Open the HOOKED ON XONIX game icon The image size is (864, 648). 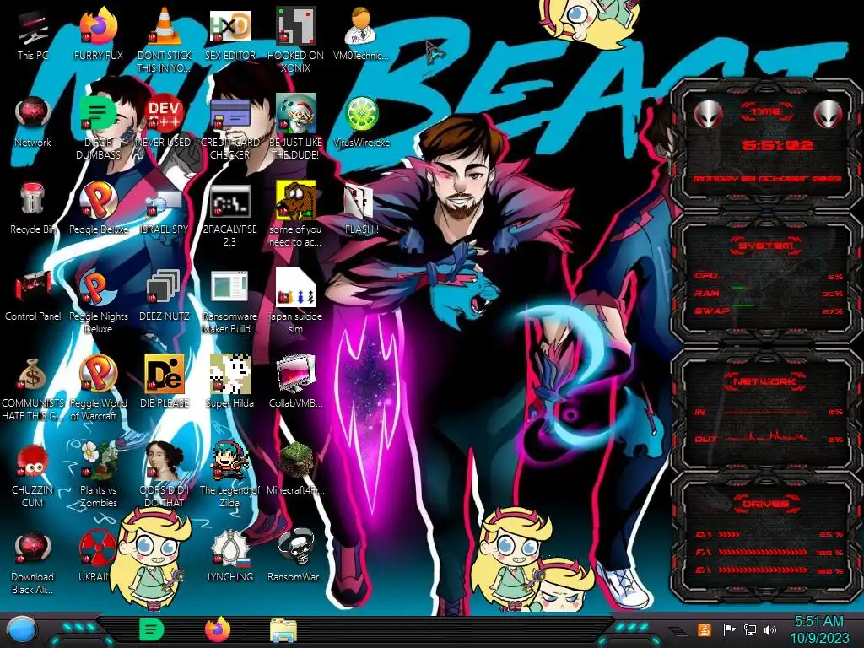pos(296,28)
